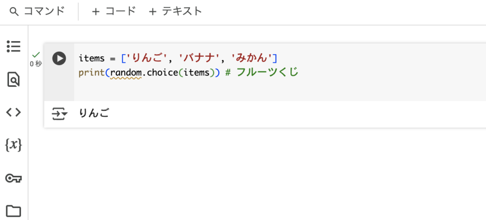Open the secrets key icon
Viewport: 486px width, 220px height.
click(x=14, y=178)
